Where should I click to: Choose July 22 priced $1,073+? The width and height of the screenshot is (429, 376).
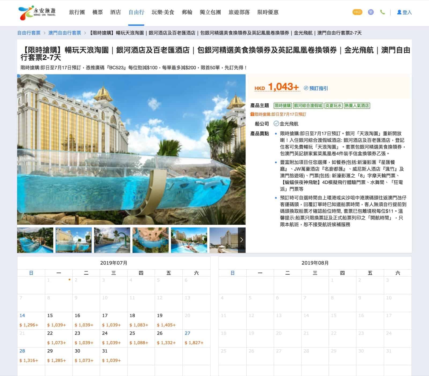click(x=59, y=338)
